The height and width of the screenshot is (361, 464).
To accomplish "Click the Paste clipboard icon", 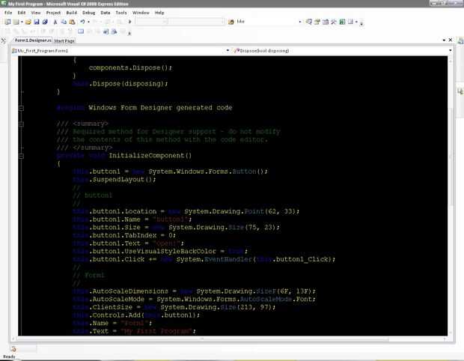I will pos(72,22).
